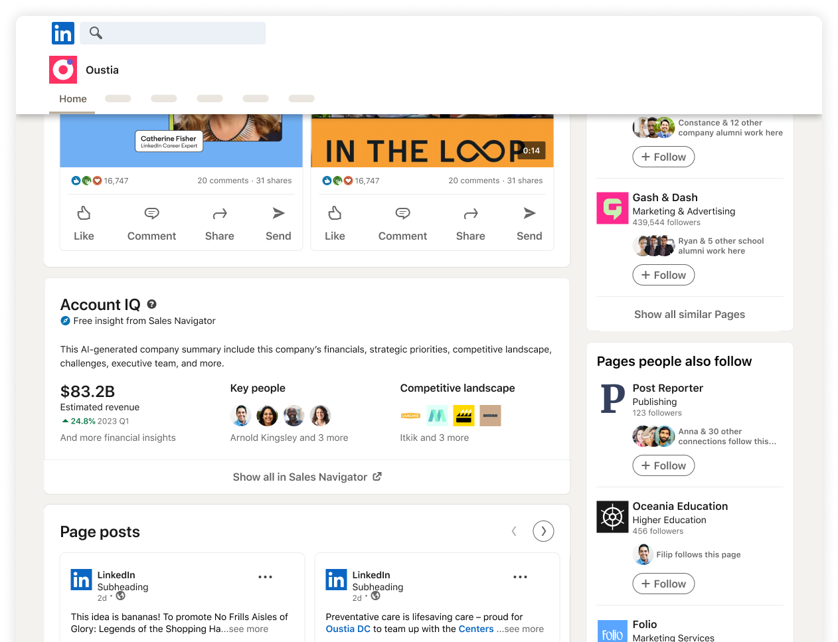Open options menu on first LinkedIn post
This screenshot has height=642, width=838.
click(x=265, y=577)
